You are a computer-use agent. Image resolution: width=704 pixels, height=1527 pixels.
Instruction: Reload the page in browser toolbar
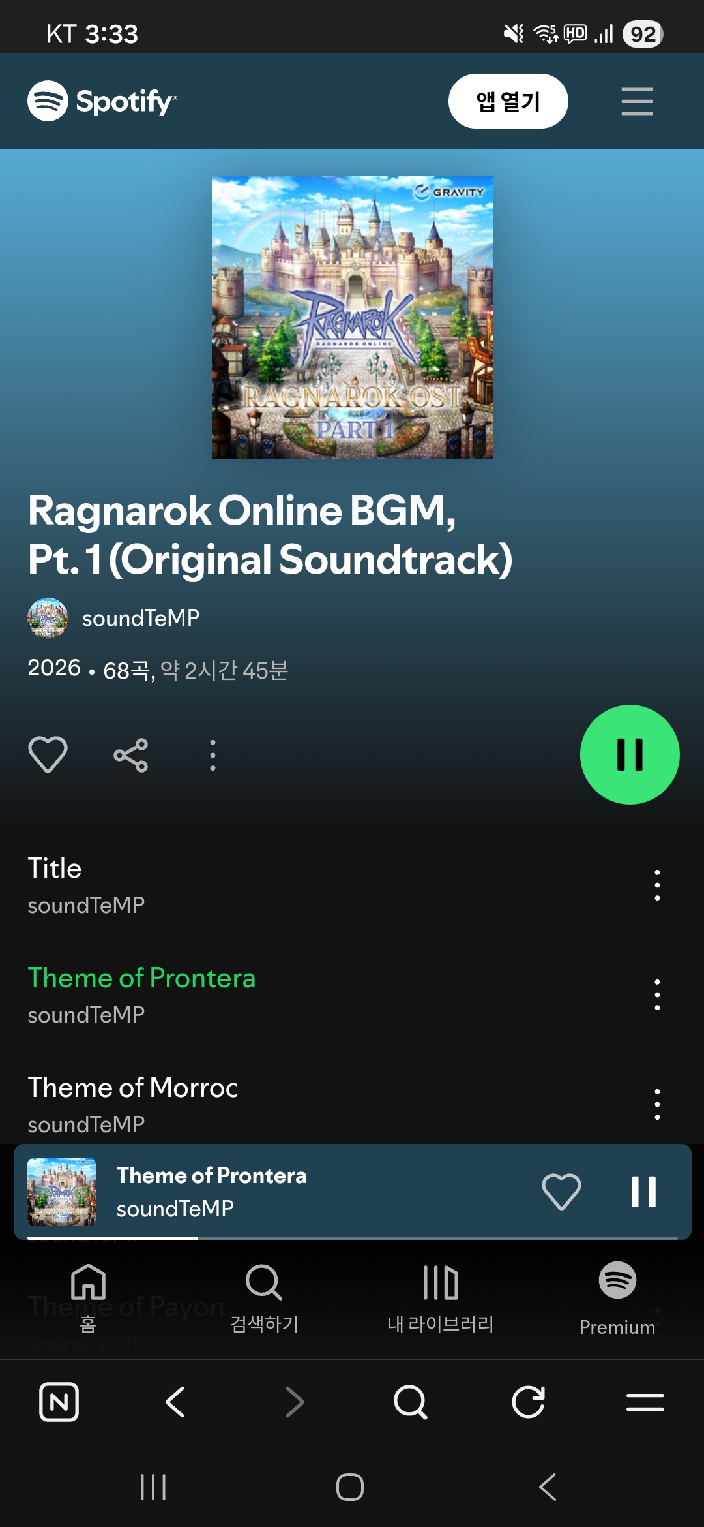tap(528, 1402)
